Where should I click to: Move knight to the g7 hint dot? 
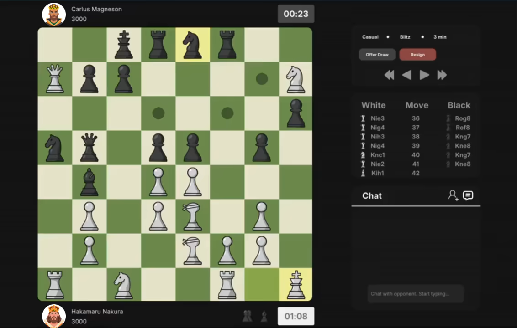point(262,79)
